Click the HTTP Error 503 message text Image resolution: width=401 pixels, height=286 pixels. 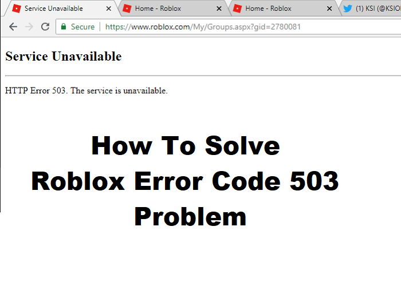(x=87, y=90)
